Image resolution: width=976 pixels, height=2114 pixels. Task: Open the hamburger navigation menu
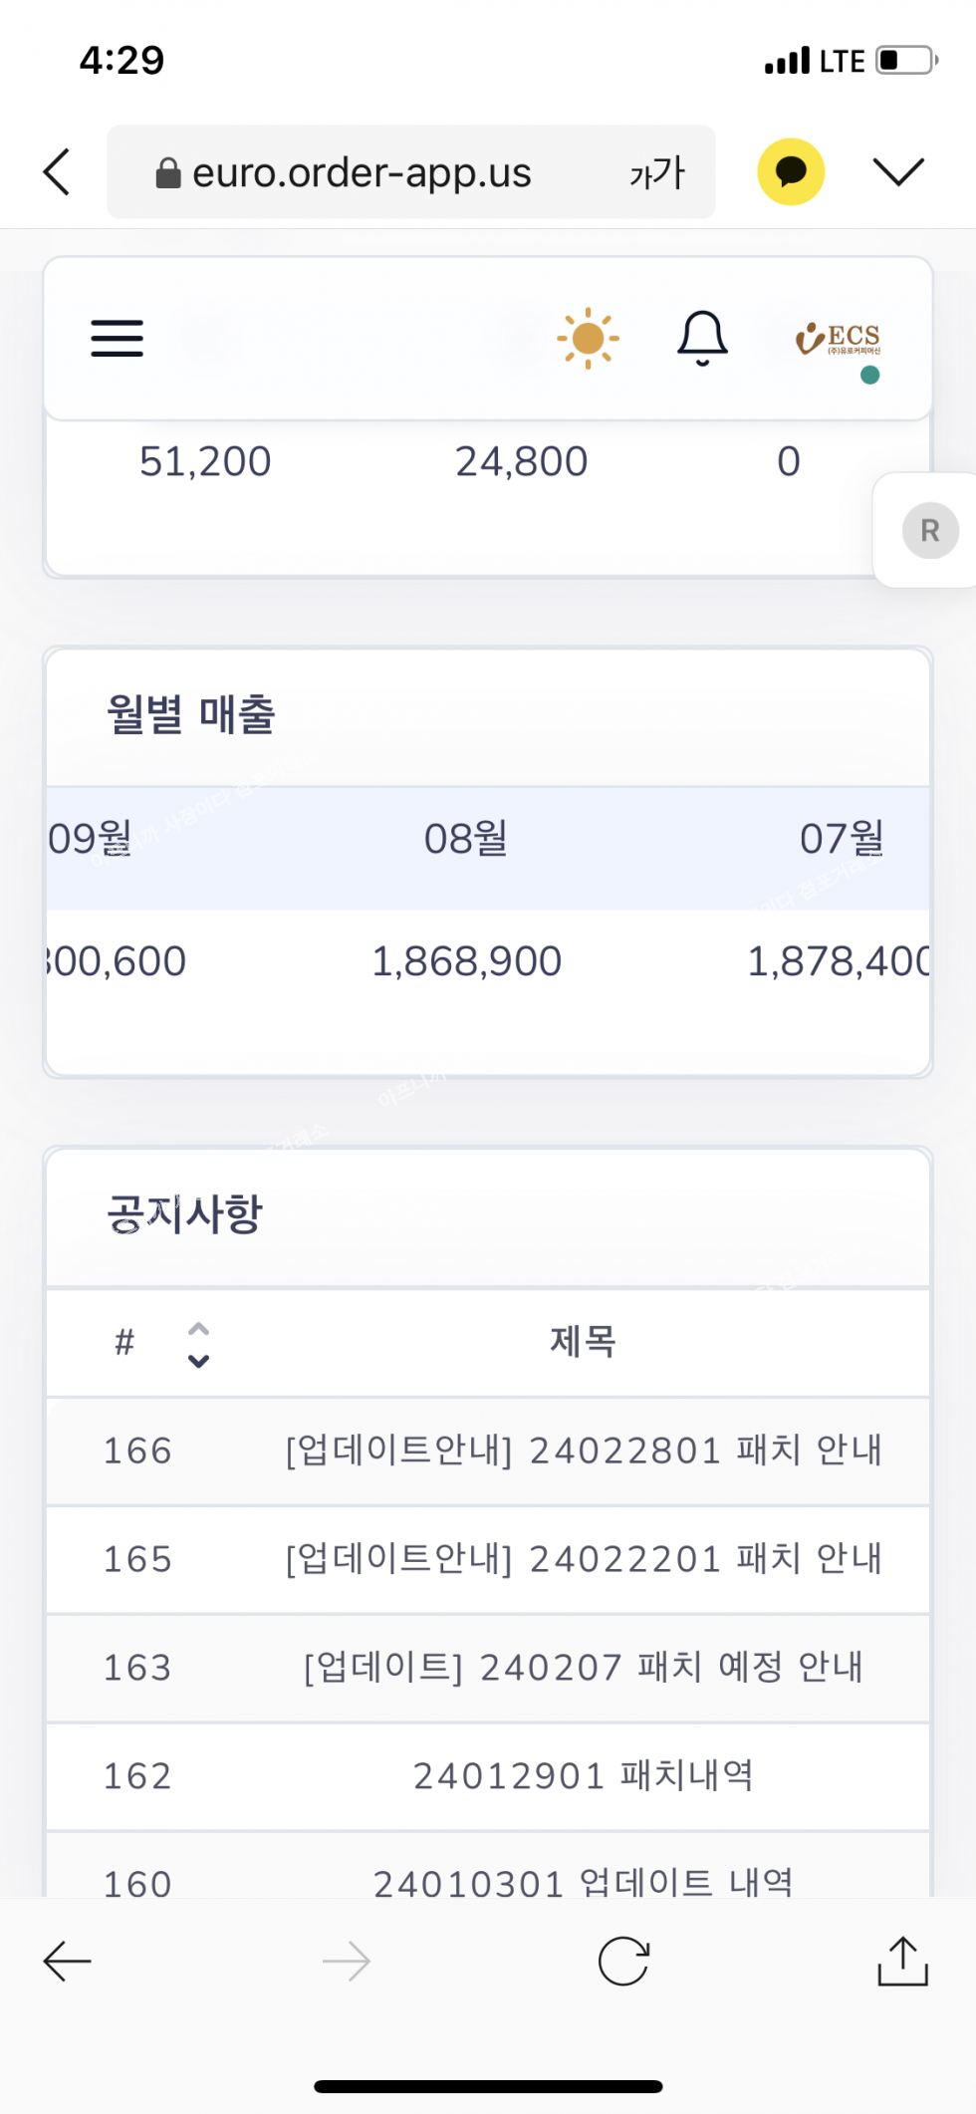click(x=118, y=339)
